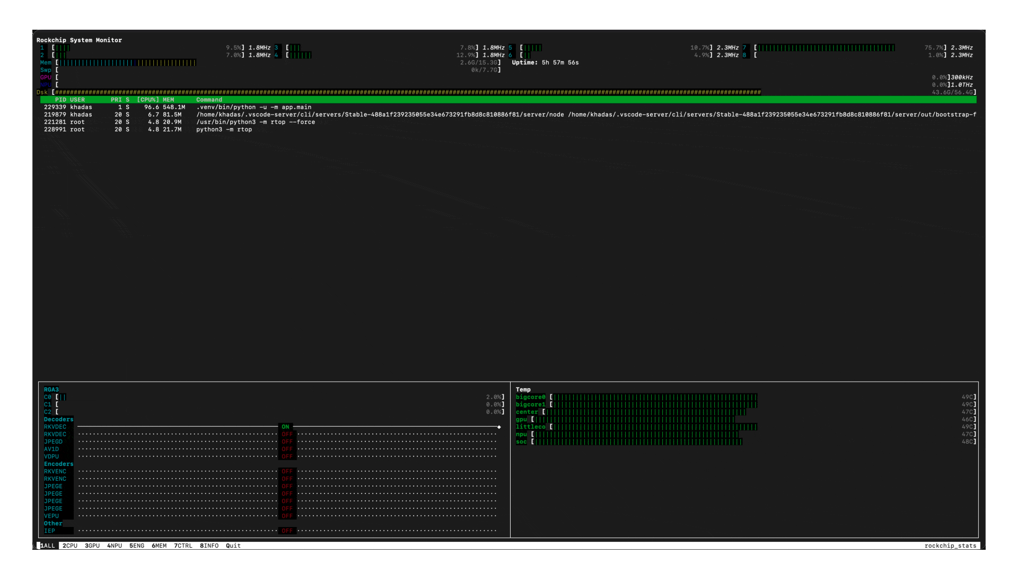Viewport: 1018px width, 580px height.
Task: Click the rockchip_stats label in bottom bar
Action: point(950,546)
